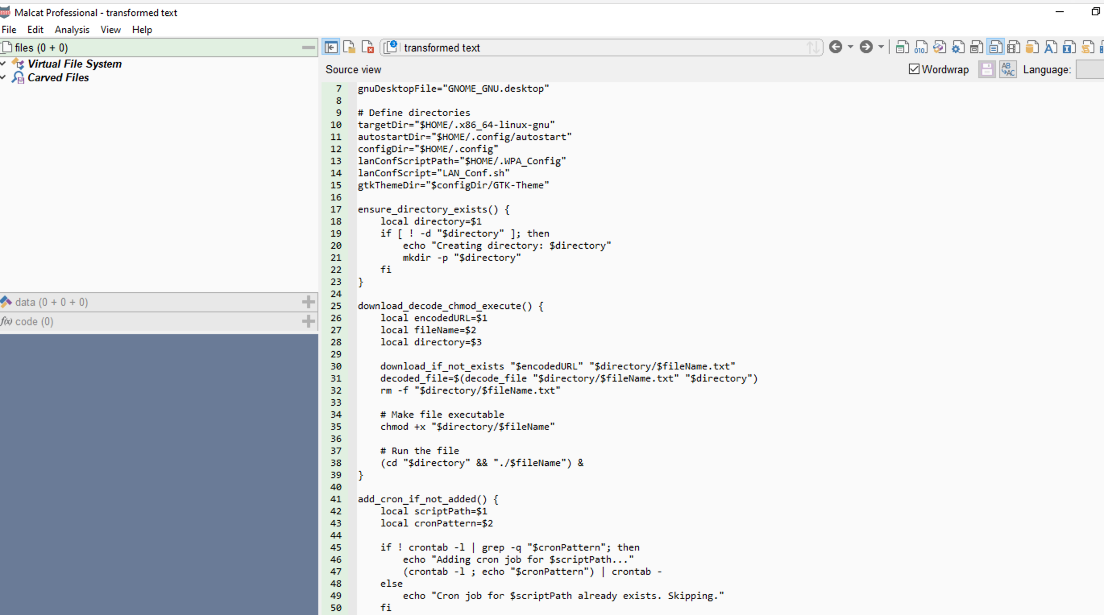Viewport: 1104px width, 615px height.
Task: Open the File menu
Action: pyautogui.click(x=9, y=29)
